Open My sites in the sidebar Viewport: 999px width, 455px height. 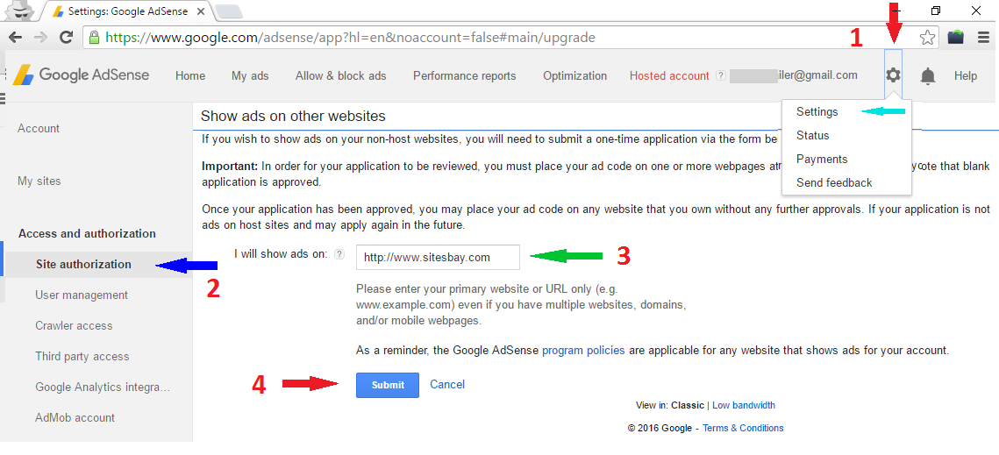click(39, 181)
